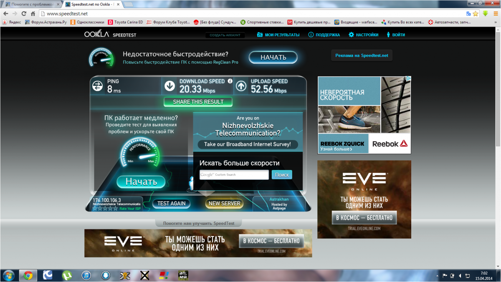Screen dimensions: 501x282
Task: Click 'NEW SERVER' button
Action: (225, 204)
